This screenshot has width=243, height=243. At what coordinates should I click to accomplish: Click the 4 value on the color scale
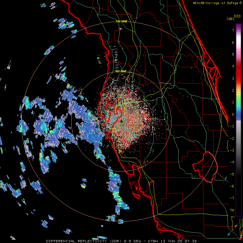[x=233, y=66]
